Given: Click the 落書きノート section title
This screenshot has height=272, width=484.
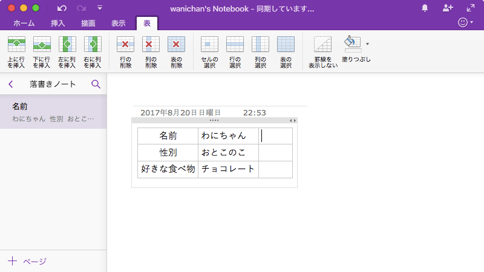Looking at the screenshot, I should (x=53, y=84).
